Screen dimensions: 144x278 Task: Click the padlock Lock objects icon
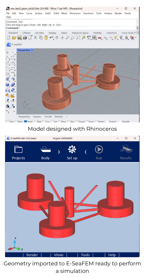click(126, 38)
